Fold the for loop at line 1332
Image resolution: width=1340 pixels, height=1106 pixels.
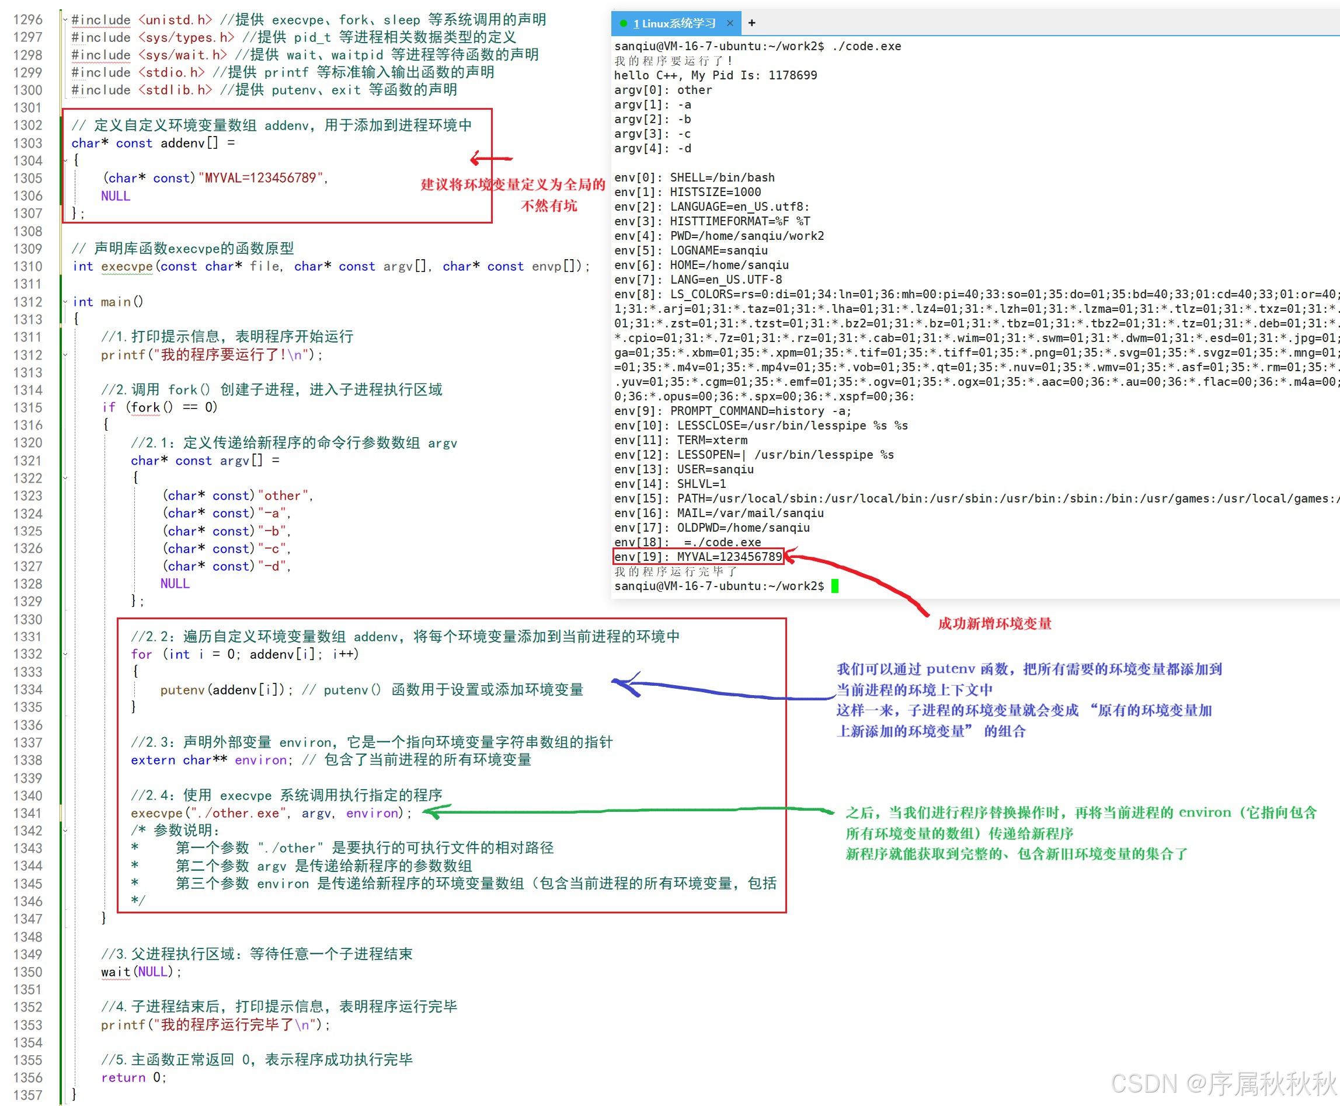pos(65,654)
